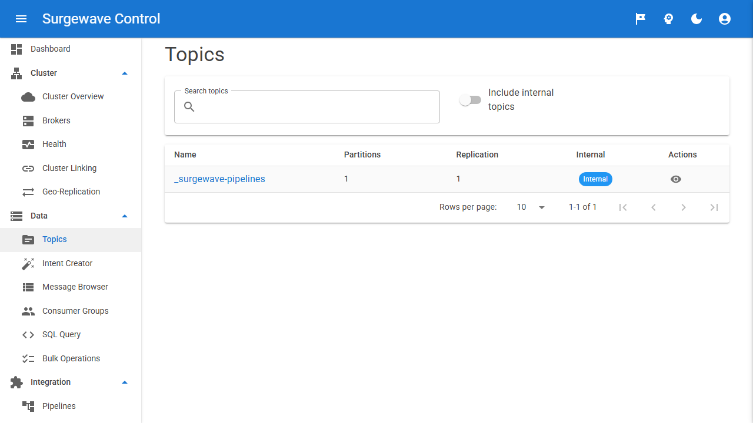Click the Replication column header

coord(477,155)
